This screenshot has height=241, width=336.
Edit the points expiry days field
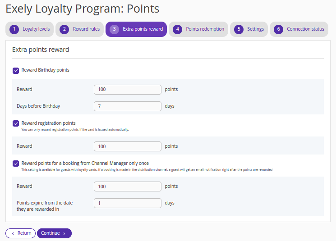127,203
